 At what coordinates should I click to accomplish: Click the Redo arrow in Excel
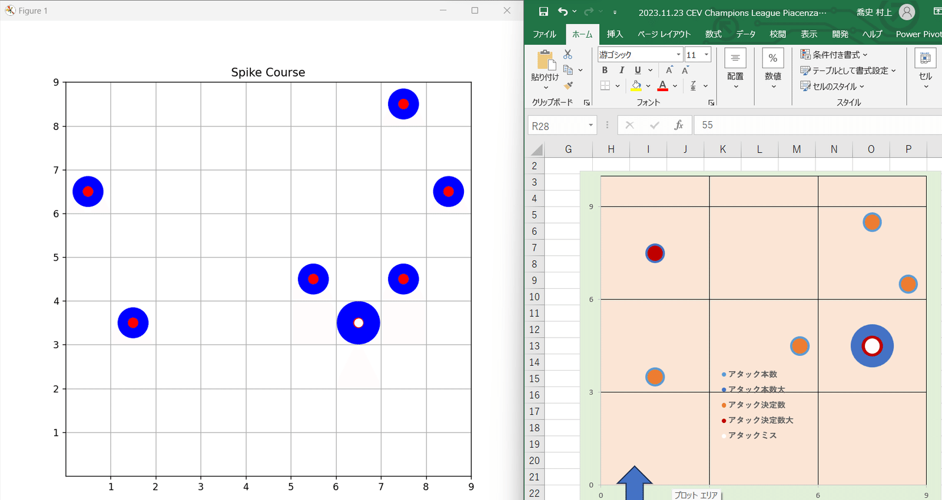(589, 12)
